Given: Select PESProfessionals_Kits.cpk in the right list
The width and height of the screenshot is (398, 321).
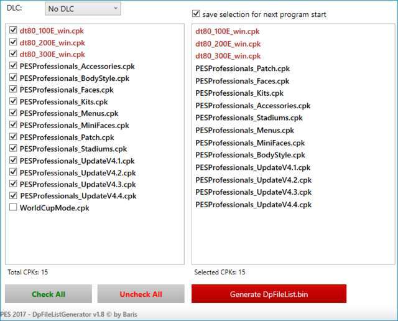Looking at the screenshot, I should pyautogui.click(x=239, y=93).
